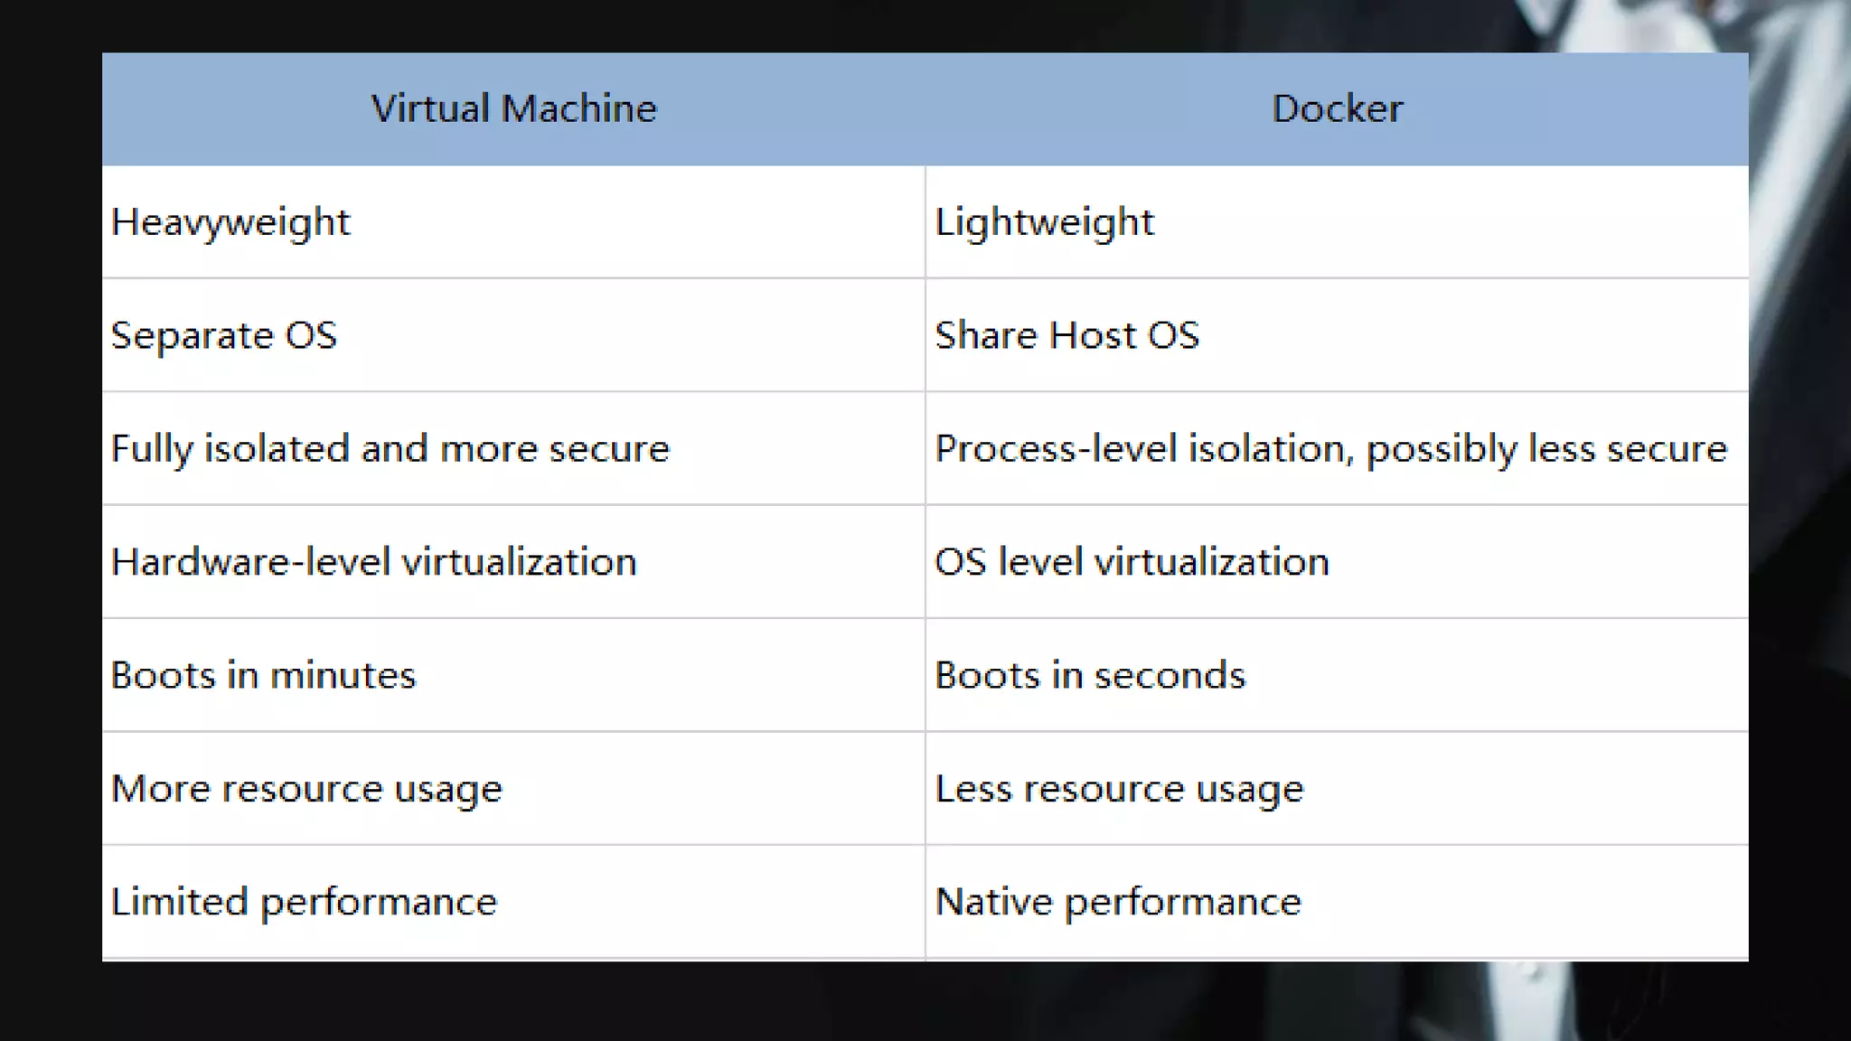Click the Virtual Machine column header
The width and height of the screenshot is (1851, 1041).
pyautogui.click(x=513, y=108)
